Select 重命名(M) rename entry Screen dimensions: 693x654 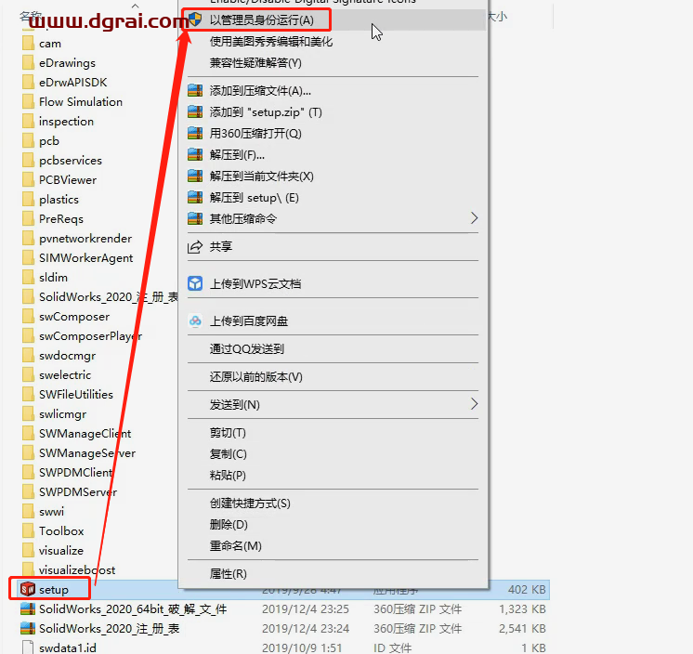pyautogui.click(x=236, y=546)
